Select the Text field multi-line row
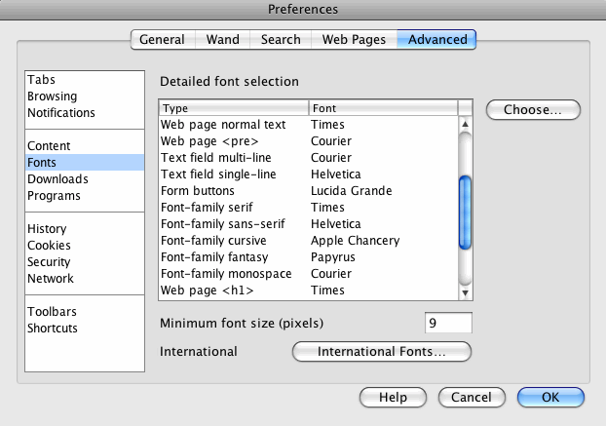This screenshot has width=606, height=426. (309, 158)
